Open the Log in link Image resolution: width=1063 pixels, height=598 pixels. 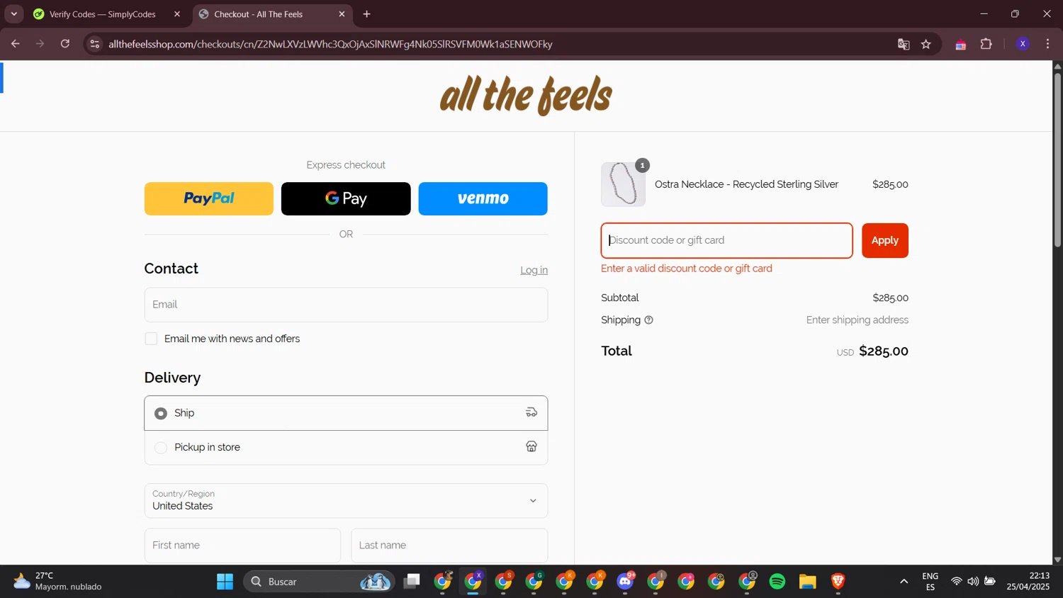coord(534,270)
